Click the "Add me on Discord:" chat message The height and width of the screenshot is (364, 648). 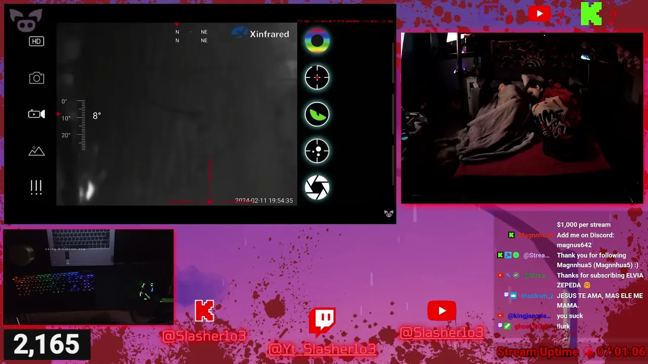pos(585,235)
